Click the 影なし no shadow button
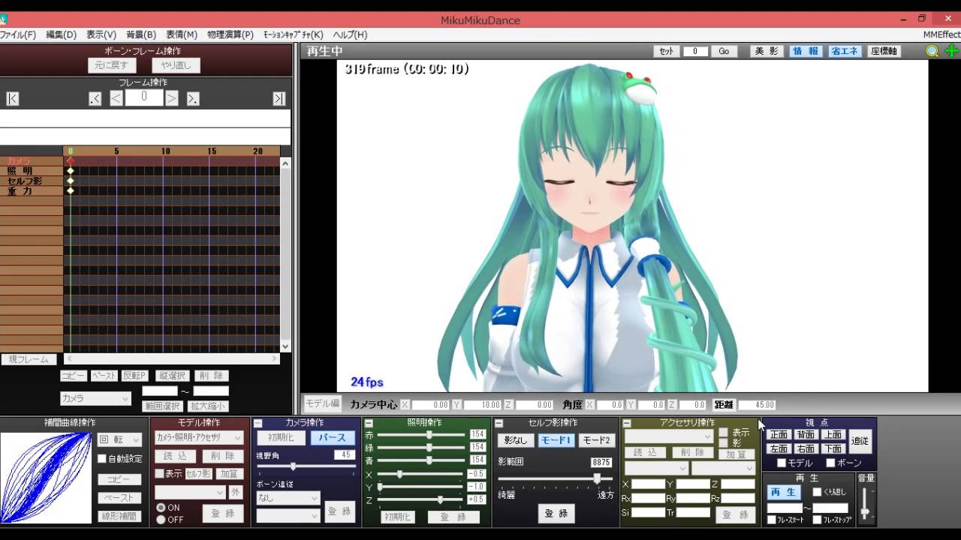 (515, 440)
